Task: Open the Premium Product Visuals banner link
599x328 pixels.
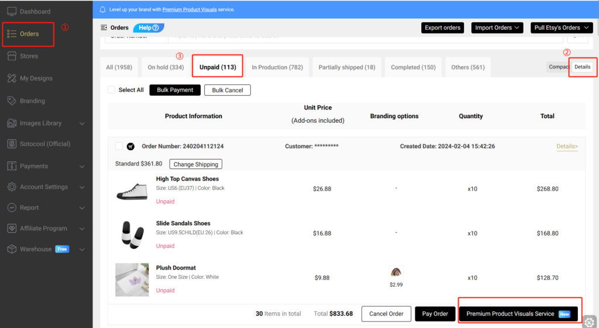Action: click(190, 9)
